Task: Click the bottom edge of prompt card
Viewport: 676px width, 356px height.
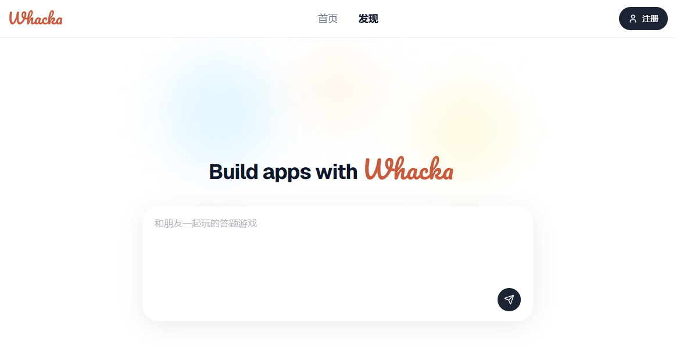Action: (x=338, y=320)
